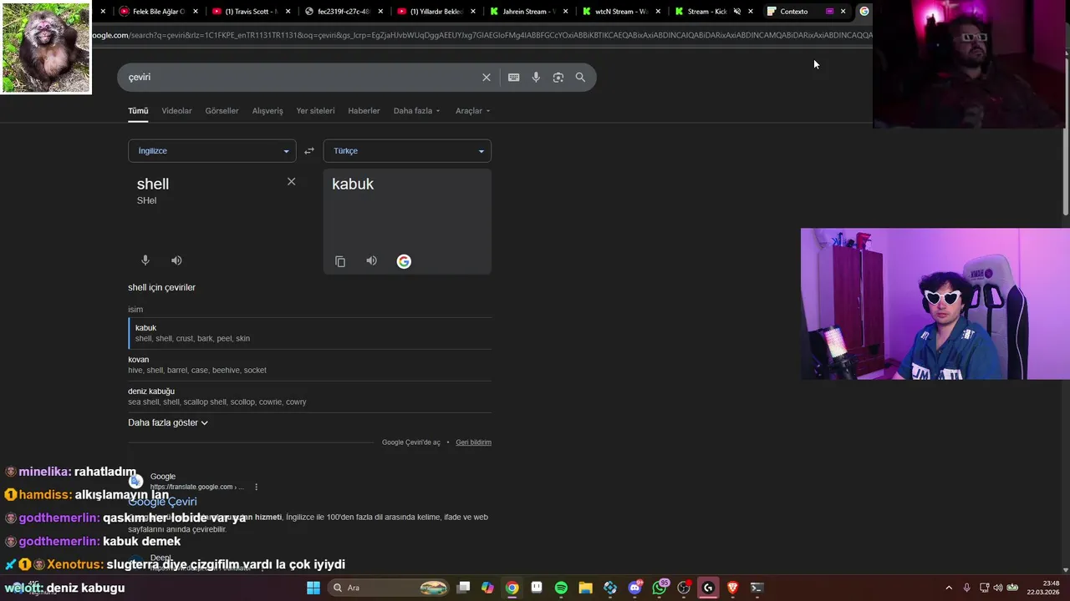
Task: Open Discord from the taskbar
Action: (635, 588)
